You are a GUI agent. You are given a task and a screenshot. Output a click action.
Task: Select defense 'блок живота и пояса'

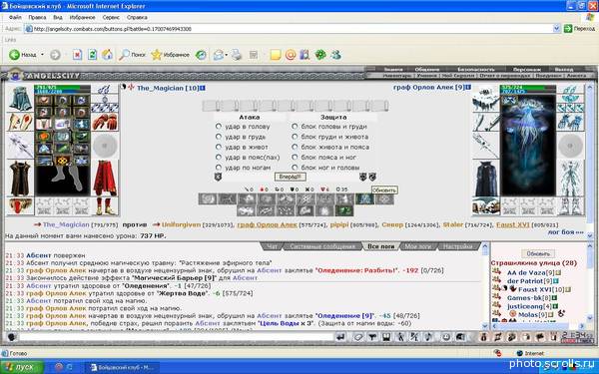click(x=295, y=147)
